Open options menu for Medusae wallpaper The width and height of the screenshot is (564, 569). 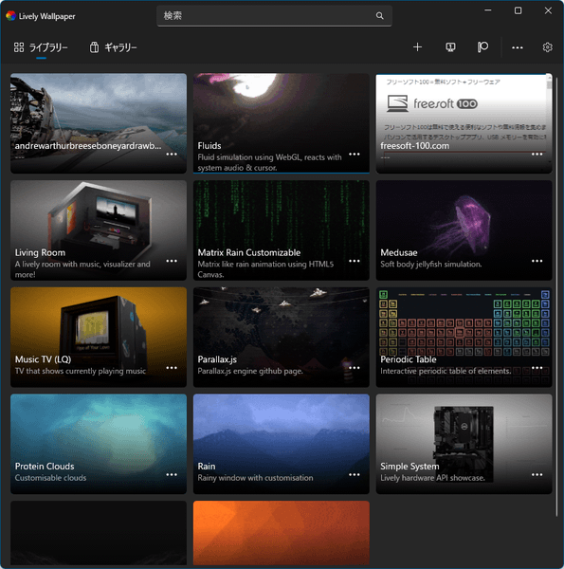(537, 261)
